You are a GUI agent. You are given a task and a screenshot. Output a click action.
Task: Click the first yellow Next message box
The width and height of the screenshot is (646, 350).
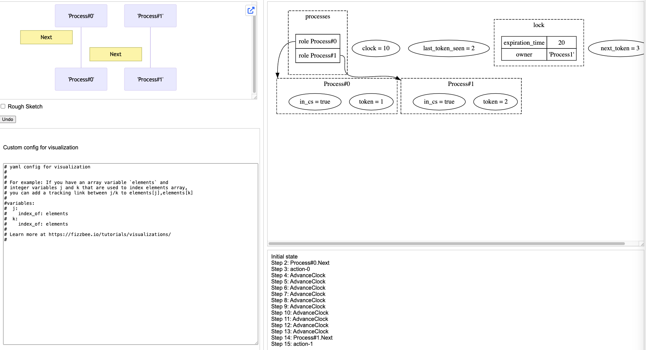(46, 37)
